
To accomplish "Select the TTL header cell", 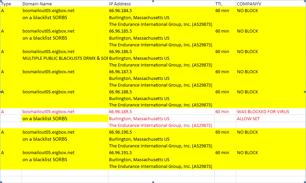I will click(225, 4).
